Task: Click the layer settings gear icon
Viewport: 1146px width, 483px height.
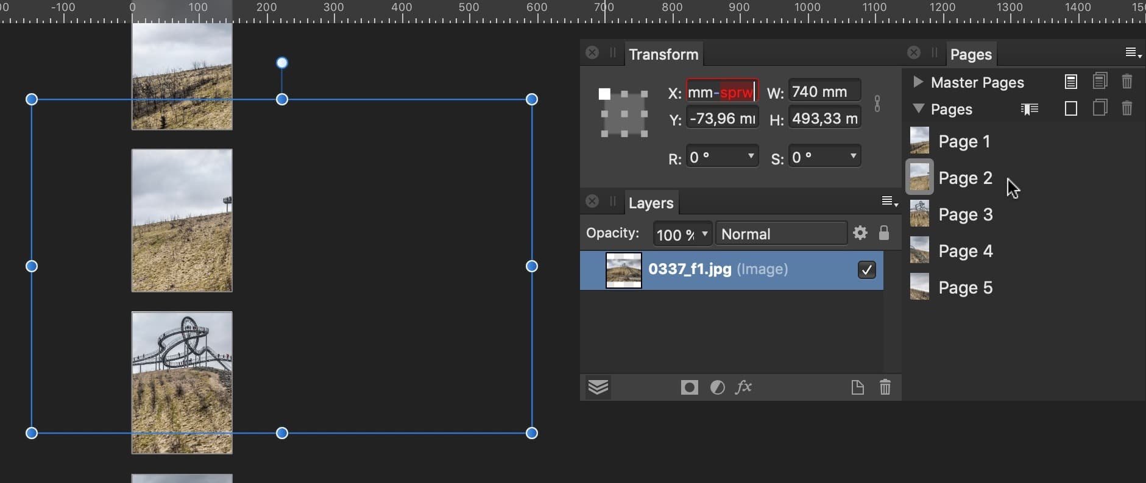Action: coord(860,233)
